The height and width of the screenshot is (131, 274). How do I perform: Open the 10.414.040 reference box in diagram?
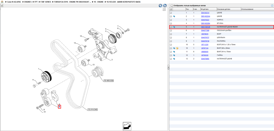click(92, 110)
